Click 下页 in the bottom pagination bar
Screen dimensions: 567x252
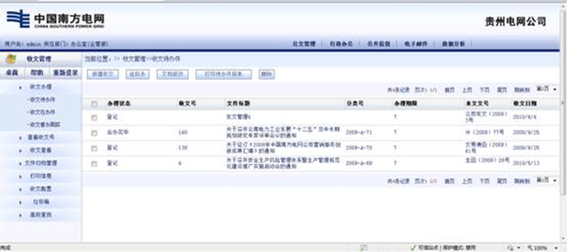[x=484, y=181]
